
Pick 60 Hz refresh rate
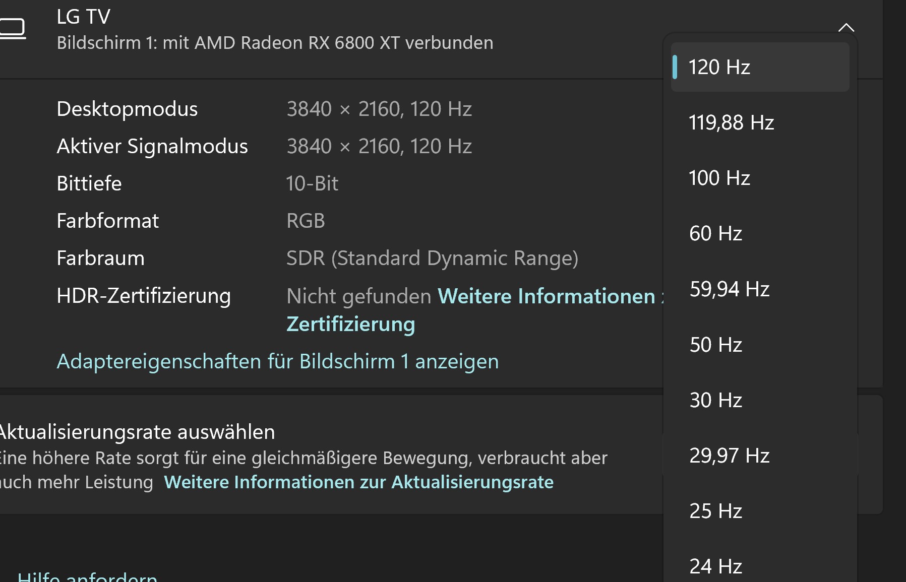715,233
